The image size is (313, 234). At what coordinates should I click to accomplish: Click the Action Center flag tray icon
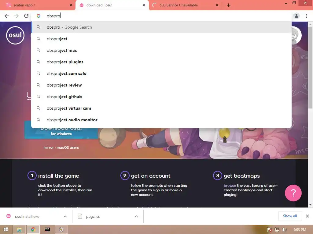pos(270,230)
